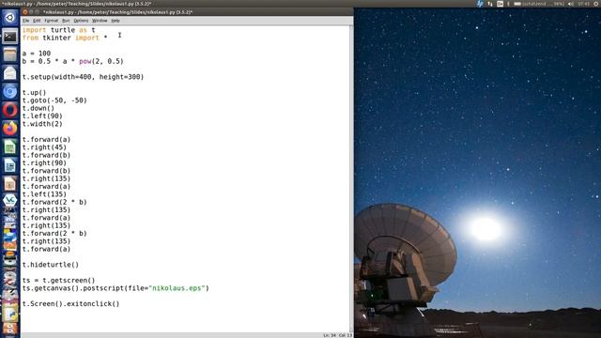
Task: Click the line/column indicator in status bar
Action: [x=337, y=335]
